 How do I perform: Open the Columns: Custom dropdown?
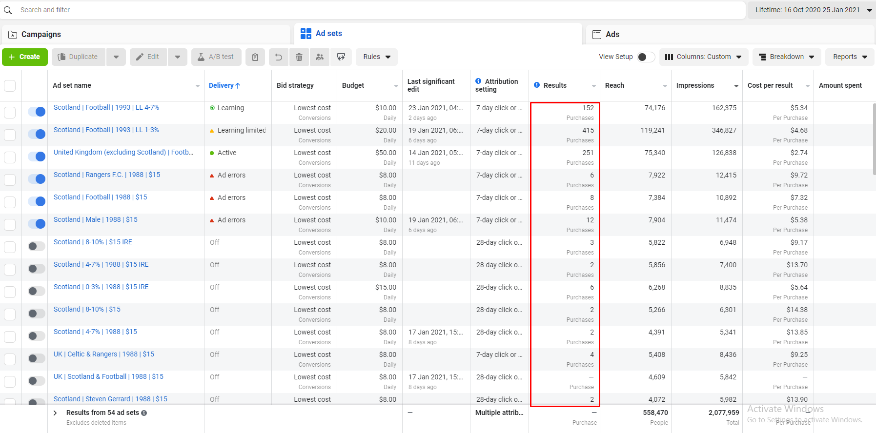tap(703, 57)
